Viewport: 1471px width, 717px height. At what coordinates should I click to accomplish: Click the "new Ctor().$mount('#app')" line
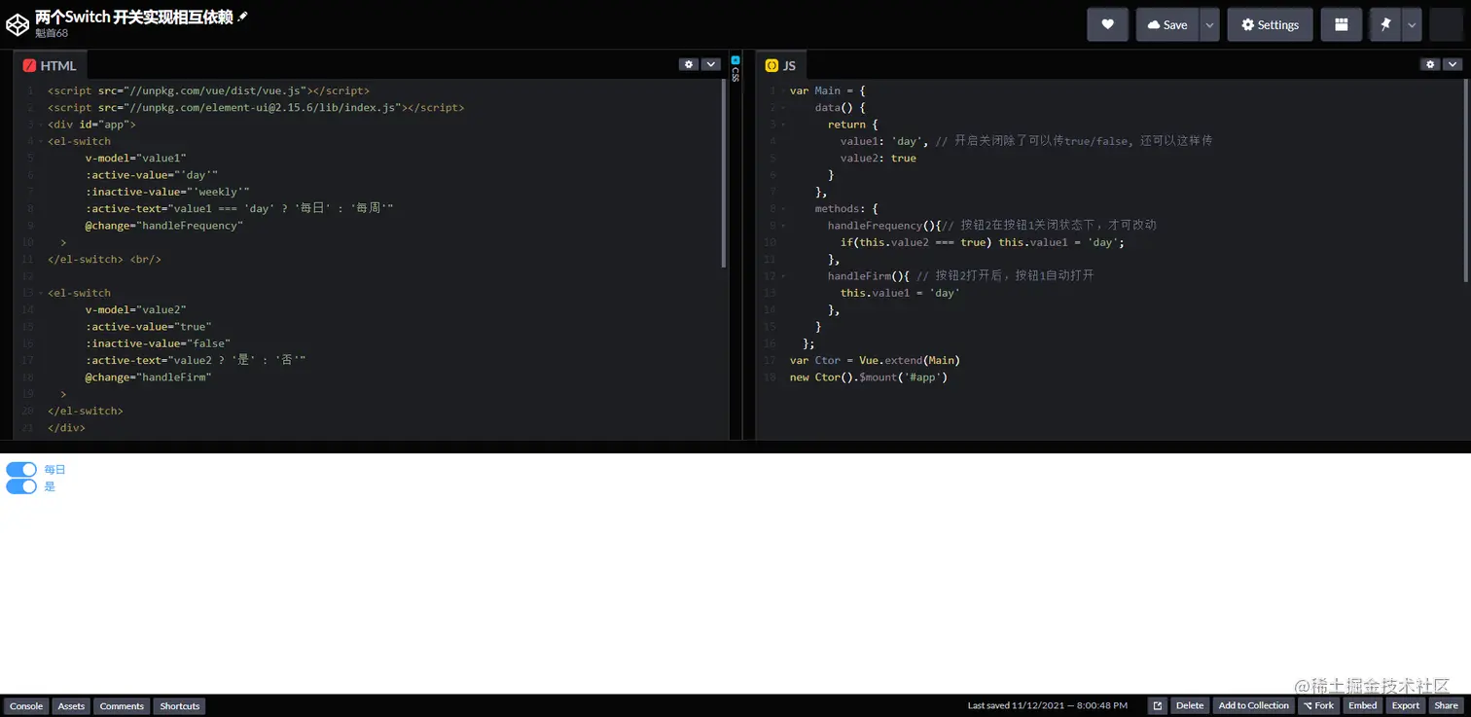(869, 377)
